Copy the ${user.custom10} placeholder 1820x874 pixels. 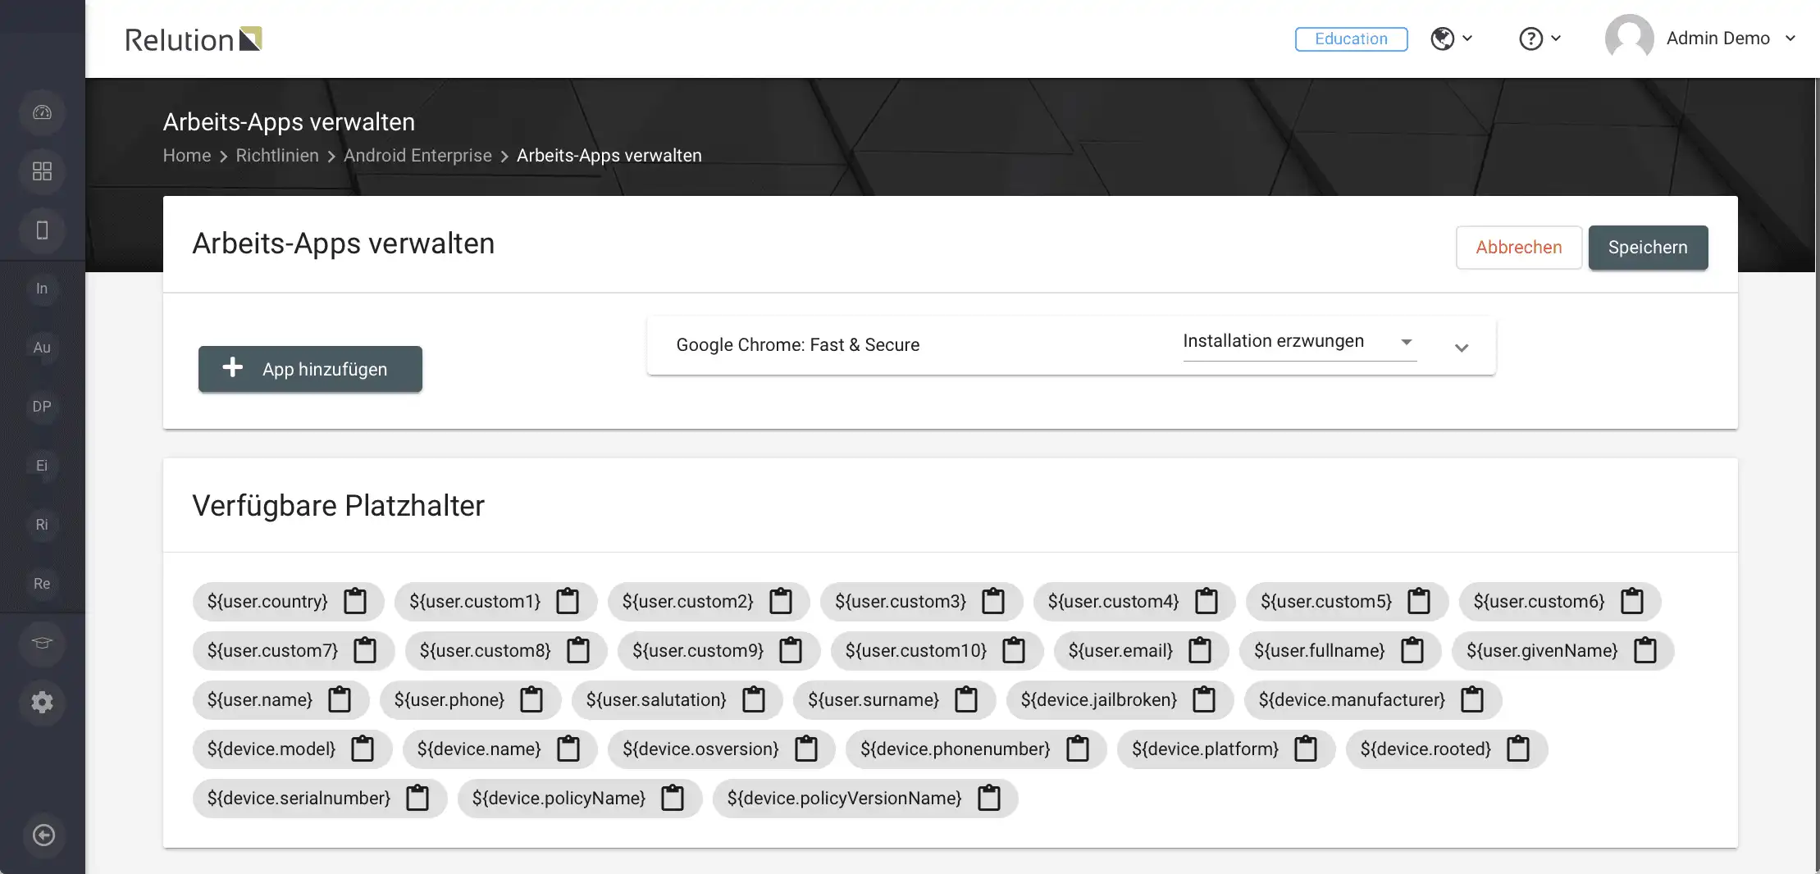click(x=1014, y=650)
